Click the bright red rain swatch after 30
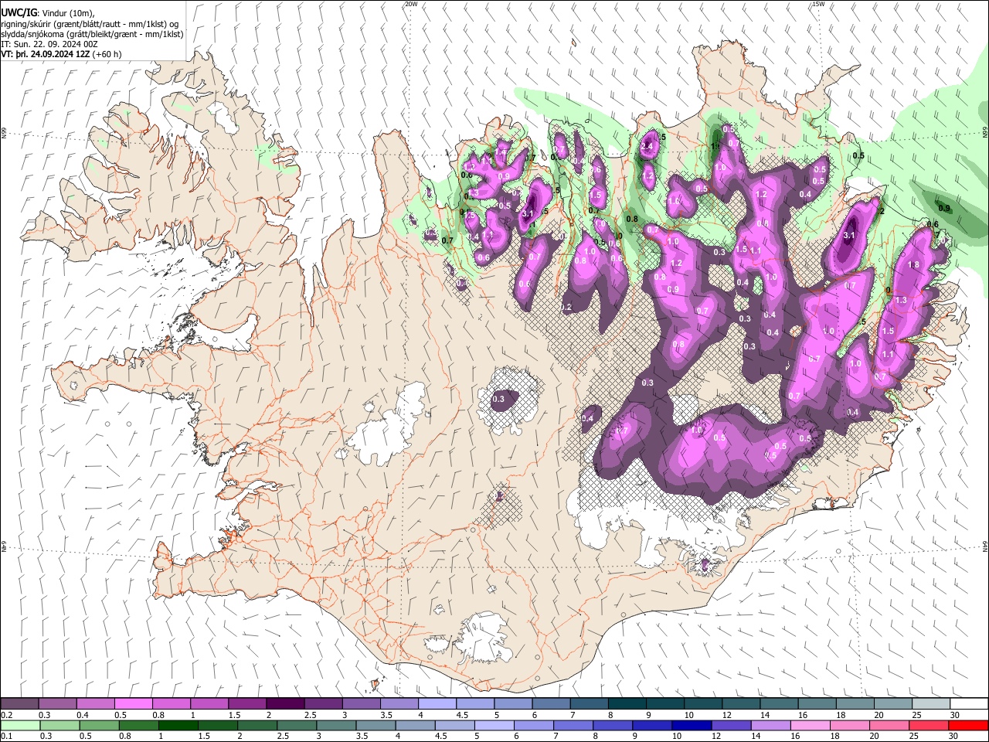989x742 pixels. click(968, 726)
